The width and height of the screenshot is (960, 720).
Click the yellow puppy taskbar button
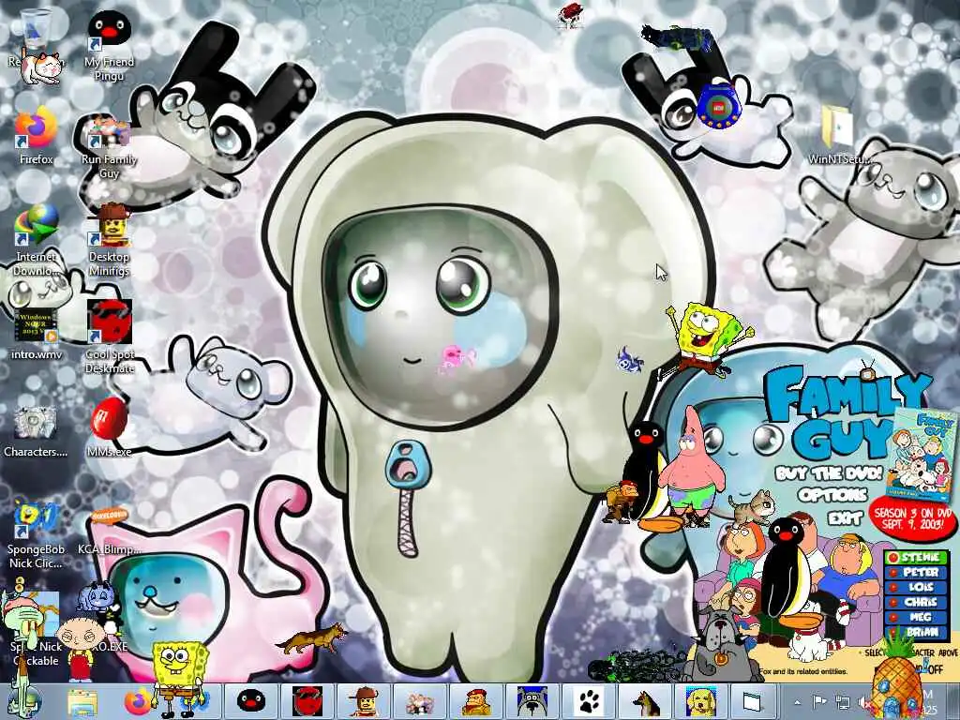701,701
